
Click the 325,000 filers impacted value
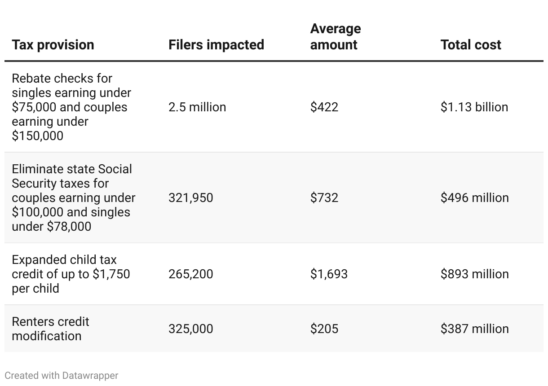point(191,329)
